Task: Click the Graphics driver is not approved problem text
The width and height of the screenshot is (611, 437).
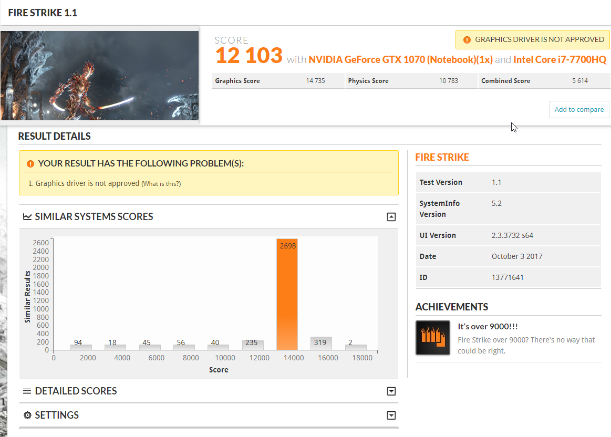Action: point(87,183)
